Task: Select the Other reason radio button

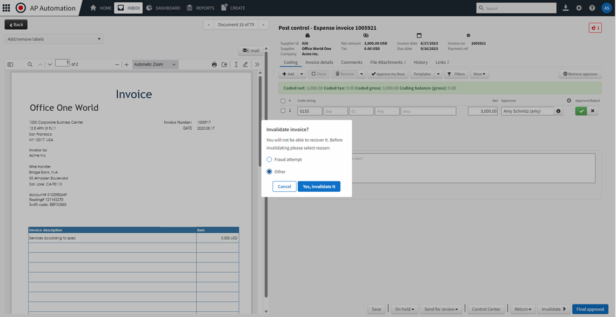Action: pos(270,172)
